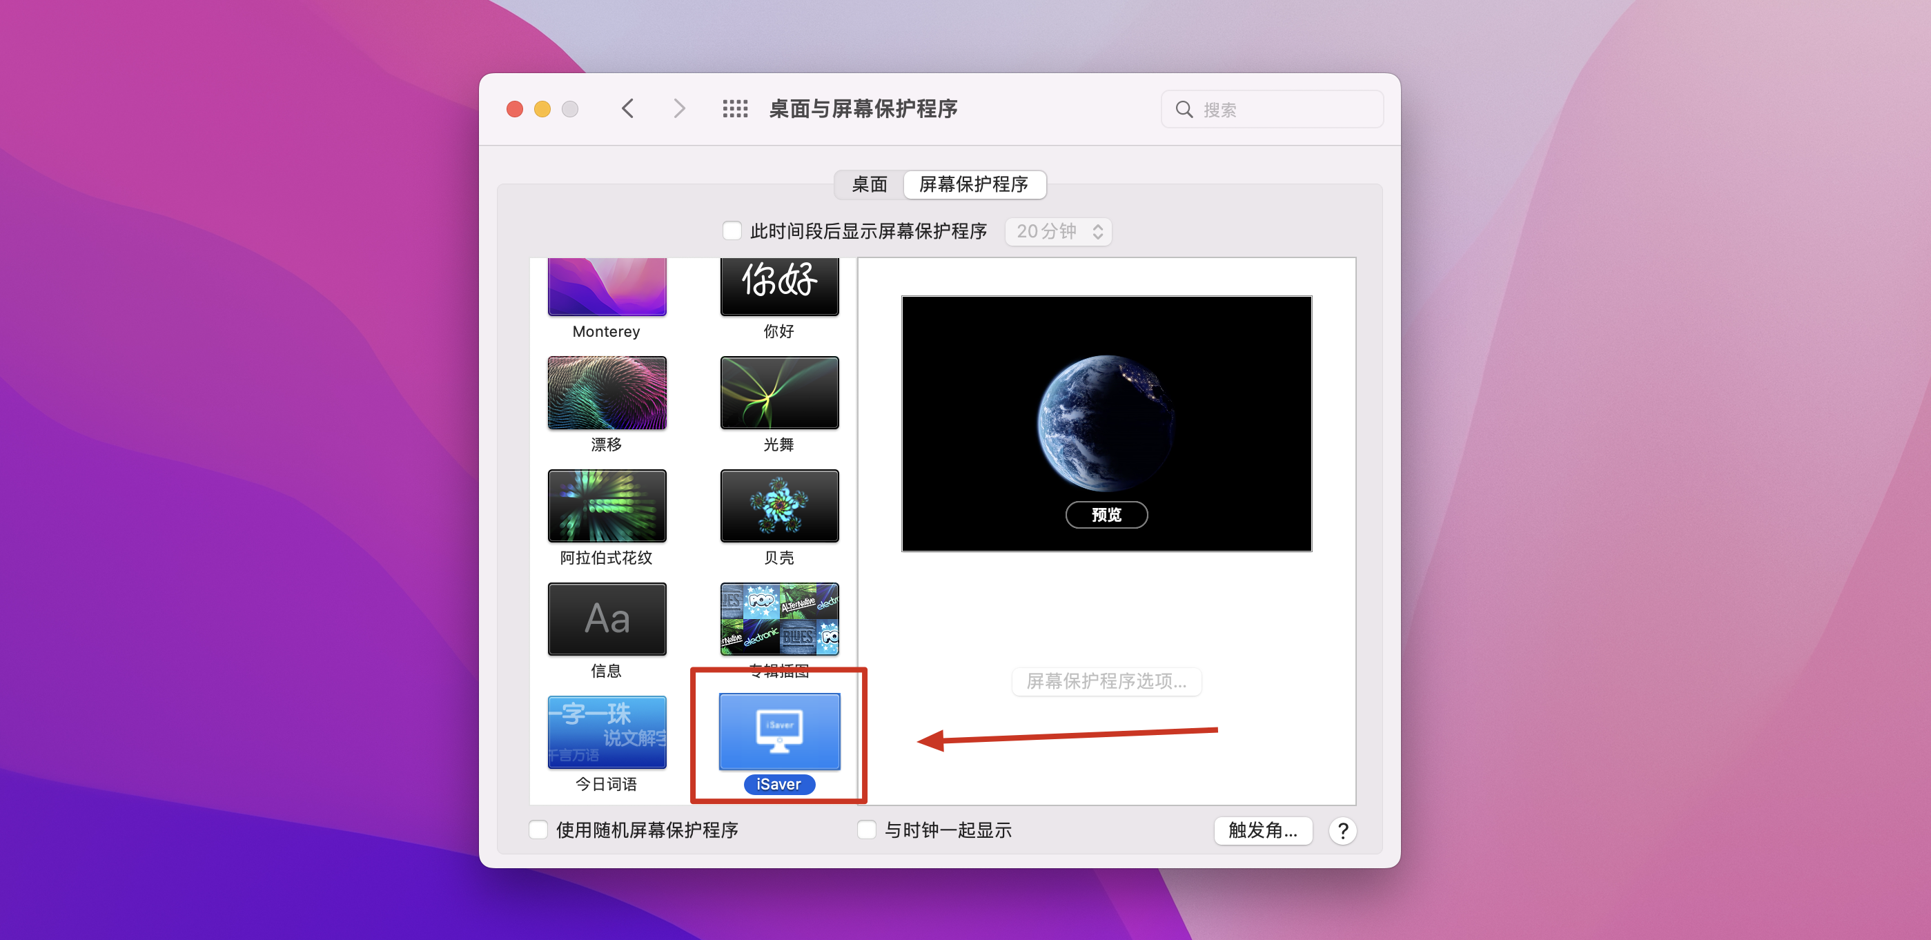This screenshot has height=940, width=1931.
Task: Select the 贝壳 screen saver thumbnail
Action: [x=779, y=506]
